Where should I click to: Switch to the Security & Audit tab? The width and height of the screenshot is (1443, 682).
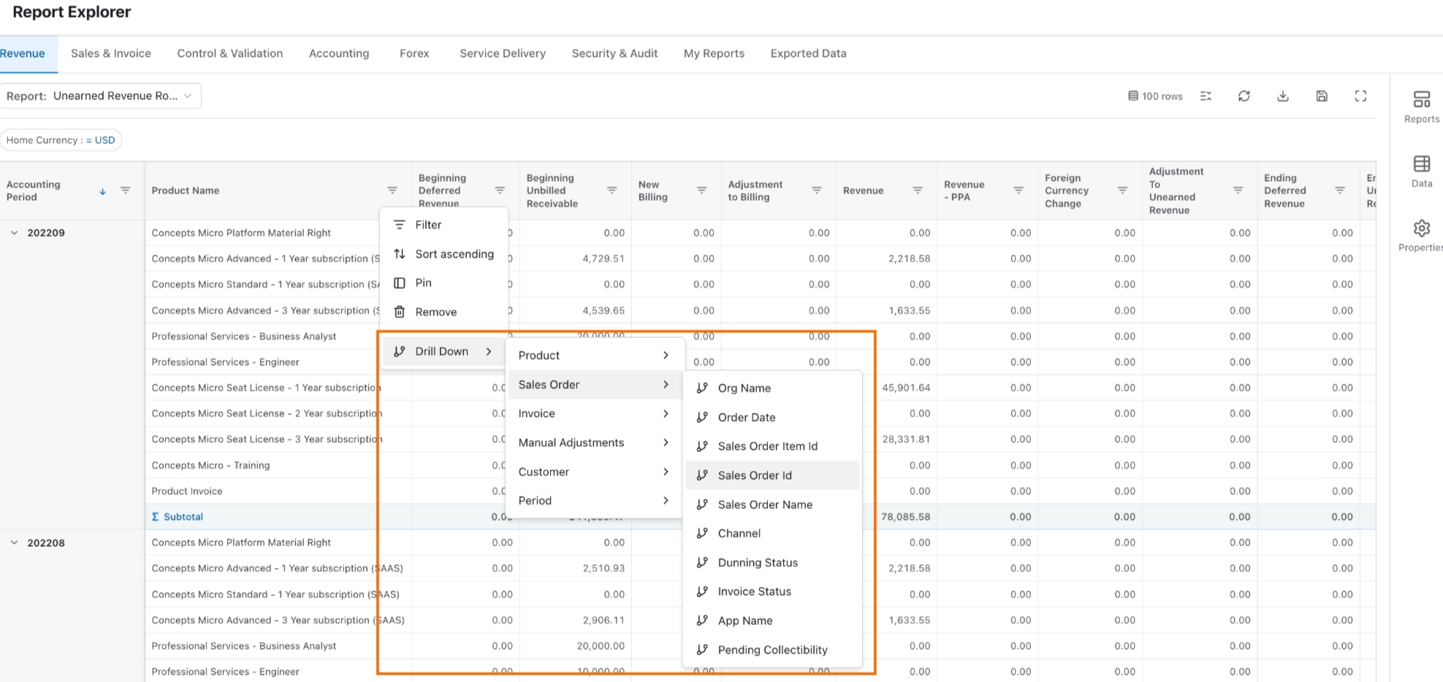614,53
